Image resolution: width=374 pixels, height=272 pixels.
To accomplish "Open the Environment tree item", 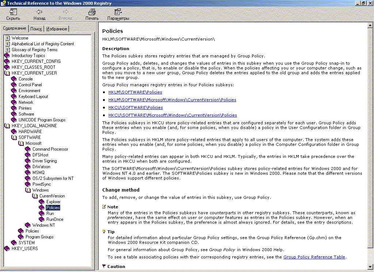I will [x=29, y=91].
